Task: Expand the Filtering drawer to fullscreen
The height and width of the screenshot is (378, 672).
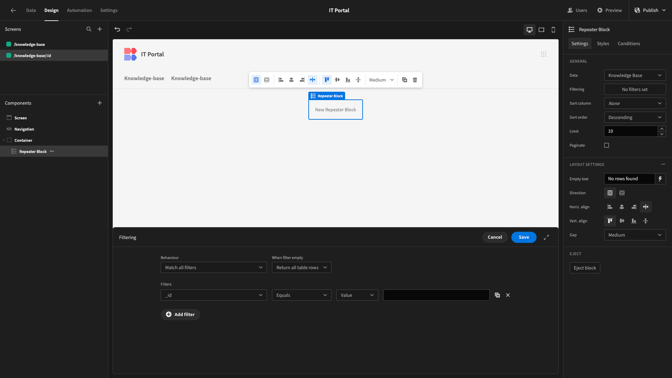Action: (x=546, y=237)
